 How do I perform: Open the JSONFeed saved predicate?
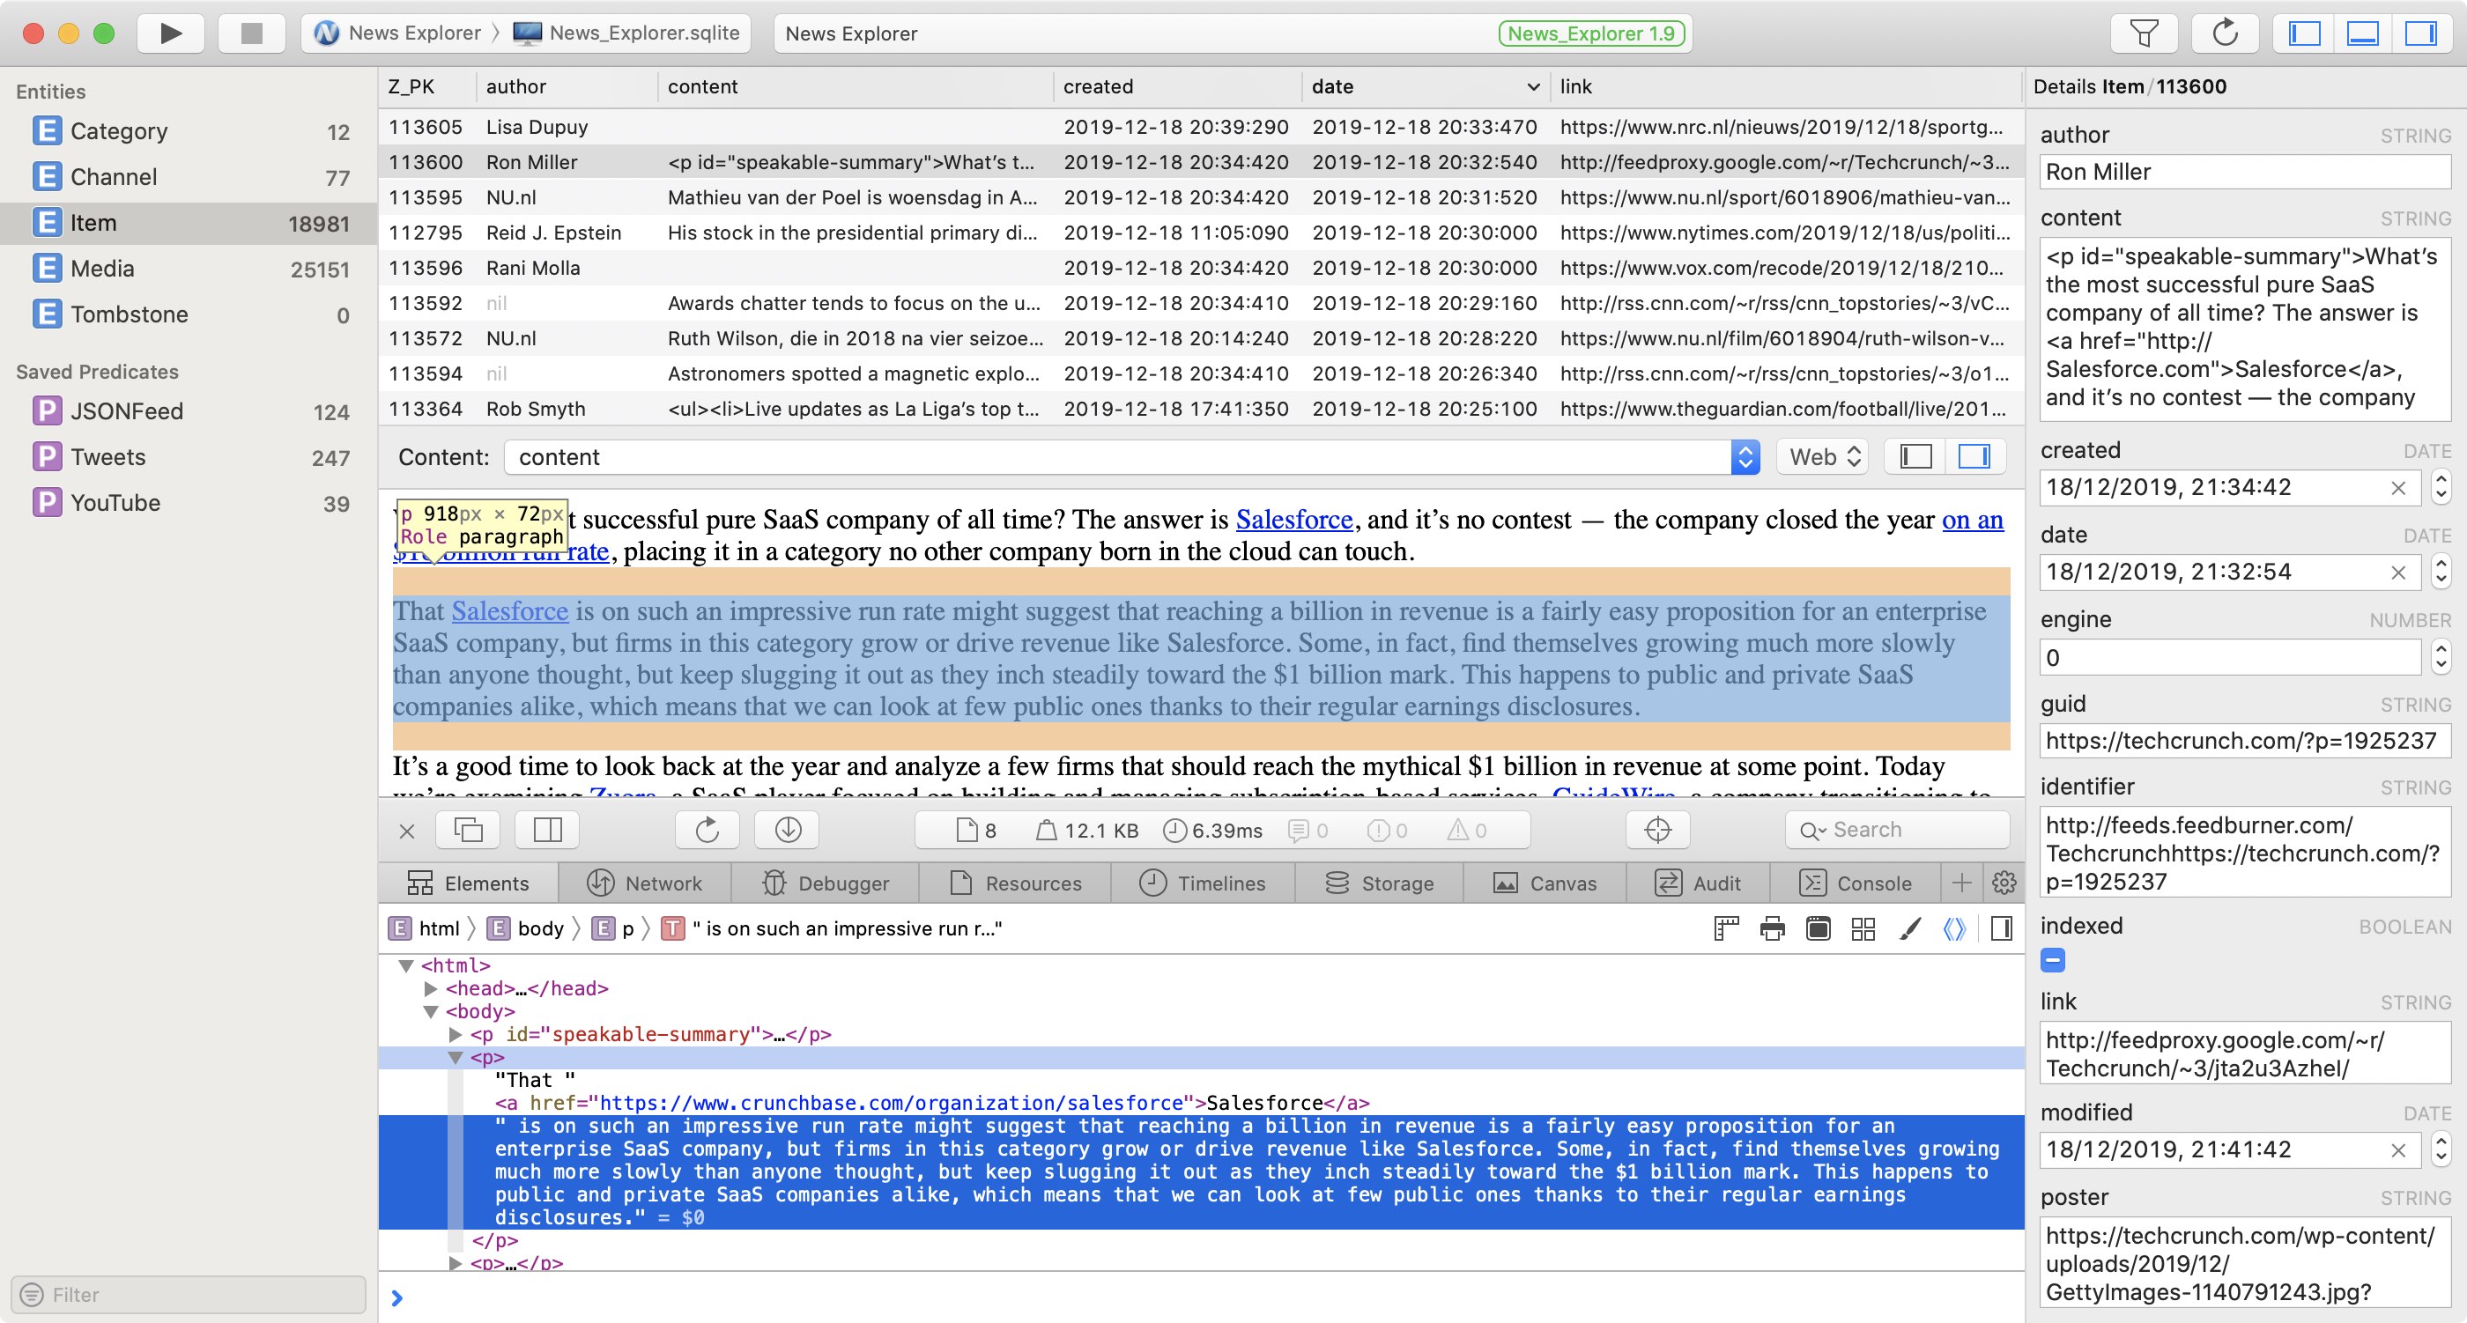coord(189,411)
